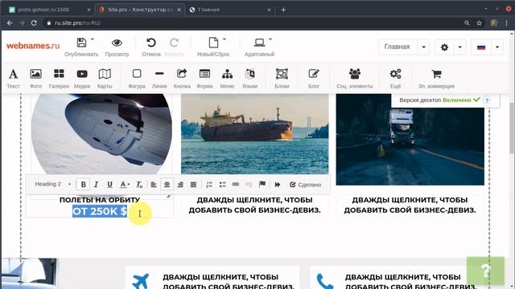The width and height of the screenshot is (515, 289).
Task: Undo with the Отмена button
Action: pos(151,47)
